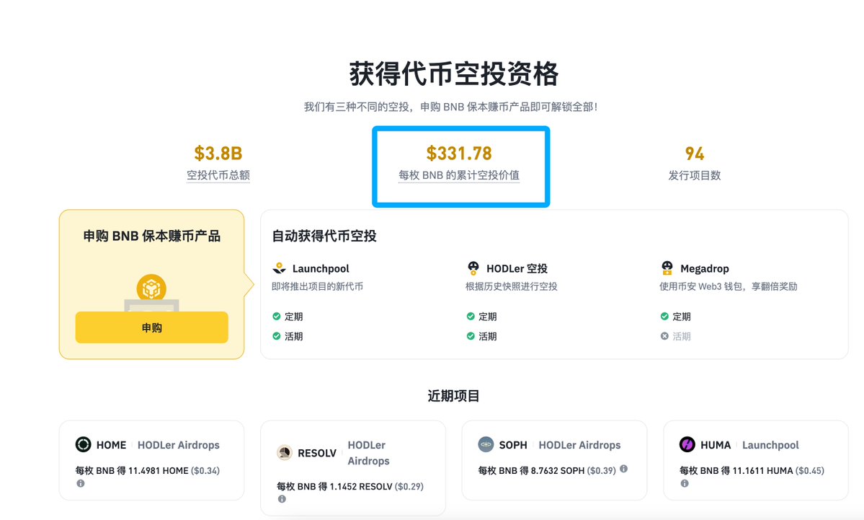This screenshot has height=520, width=864.
Task: Click the $331.78 value
Action: coord(459,154)
